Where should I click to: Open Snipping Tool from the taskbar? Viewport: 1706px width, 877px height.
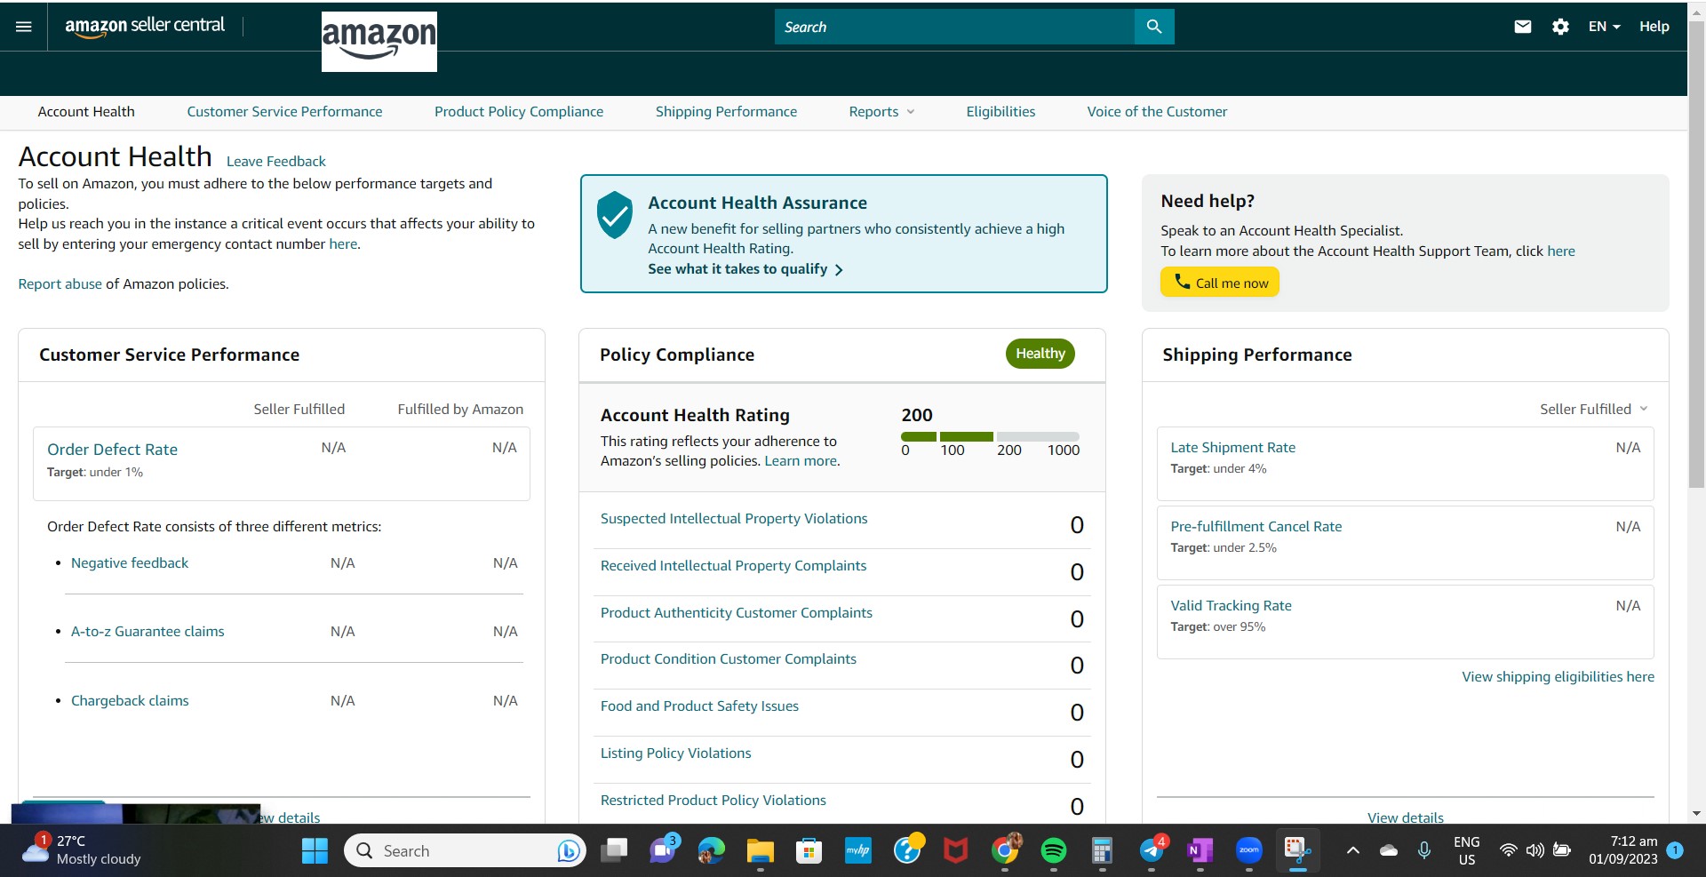tap(1297, 851)
